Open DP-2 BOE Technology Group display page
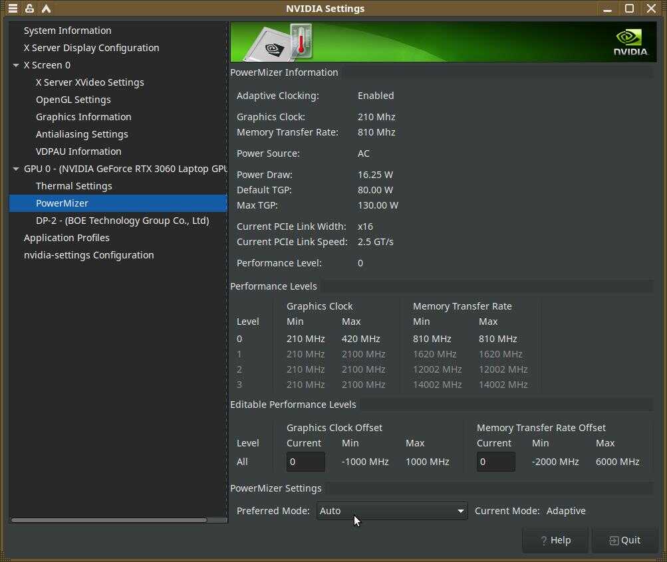667x562 pixels. [122, 221]
